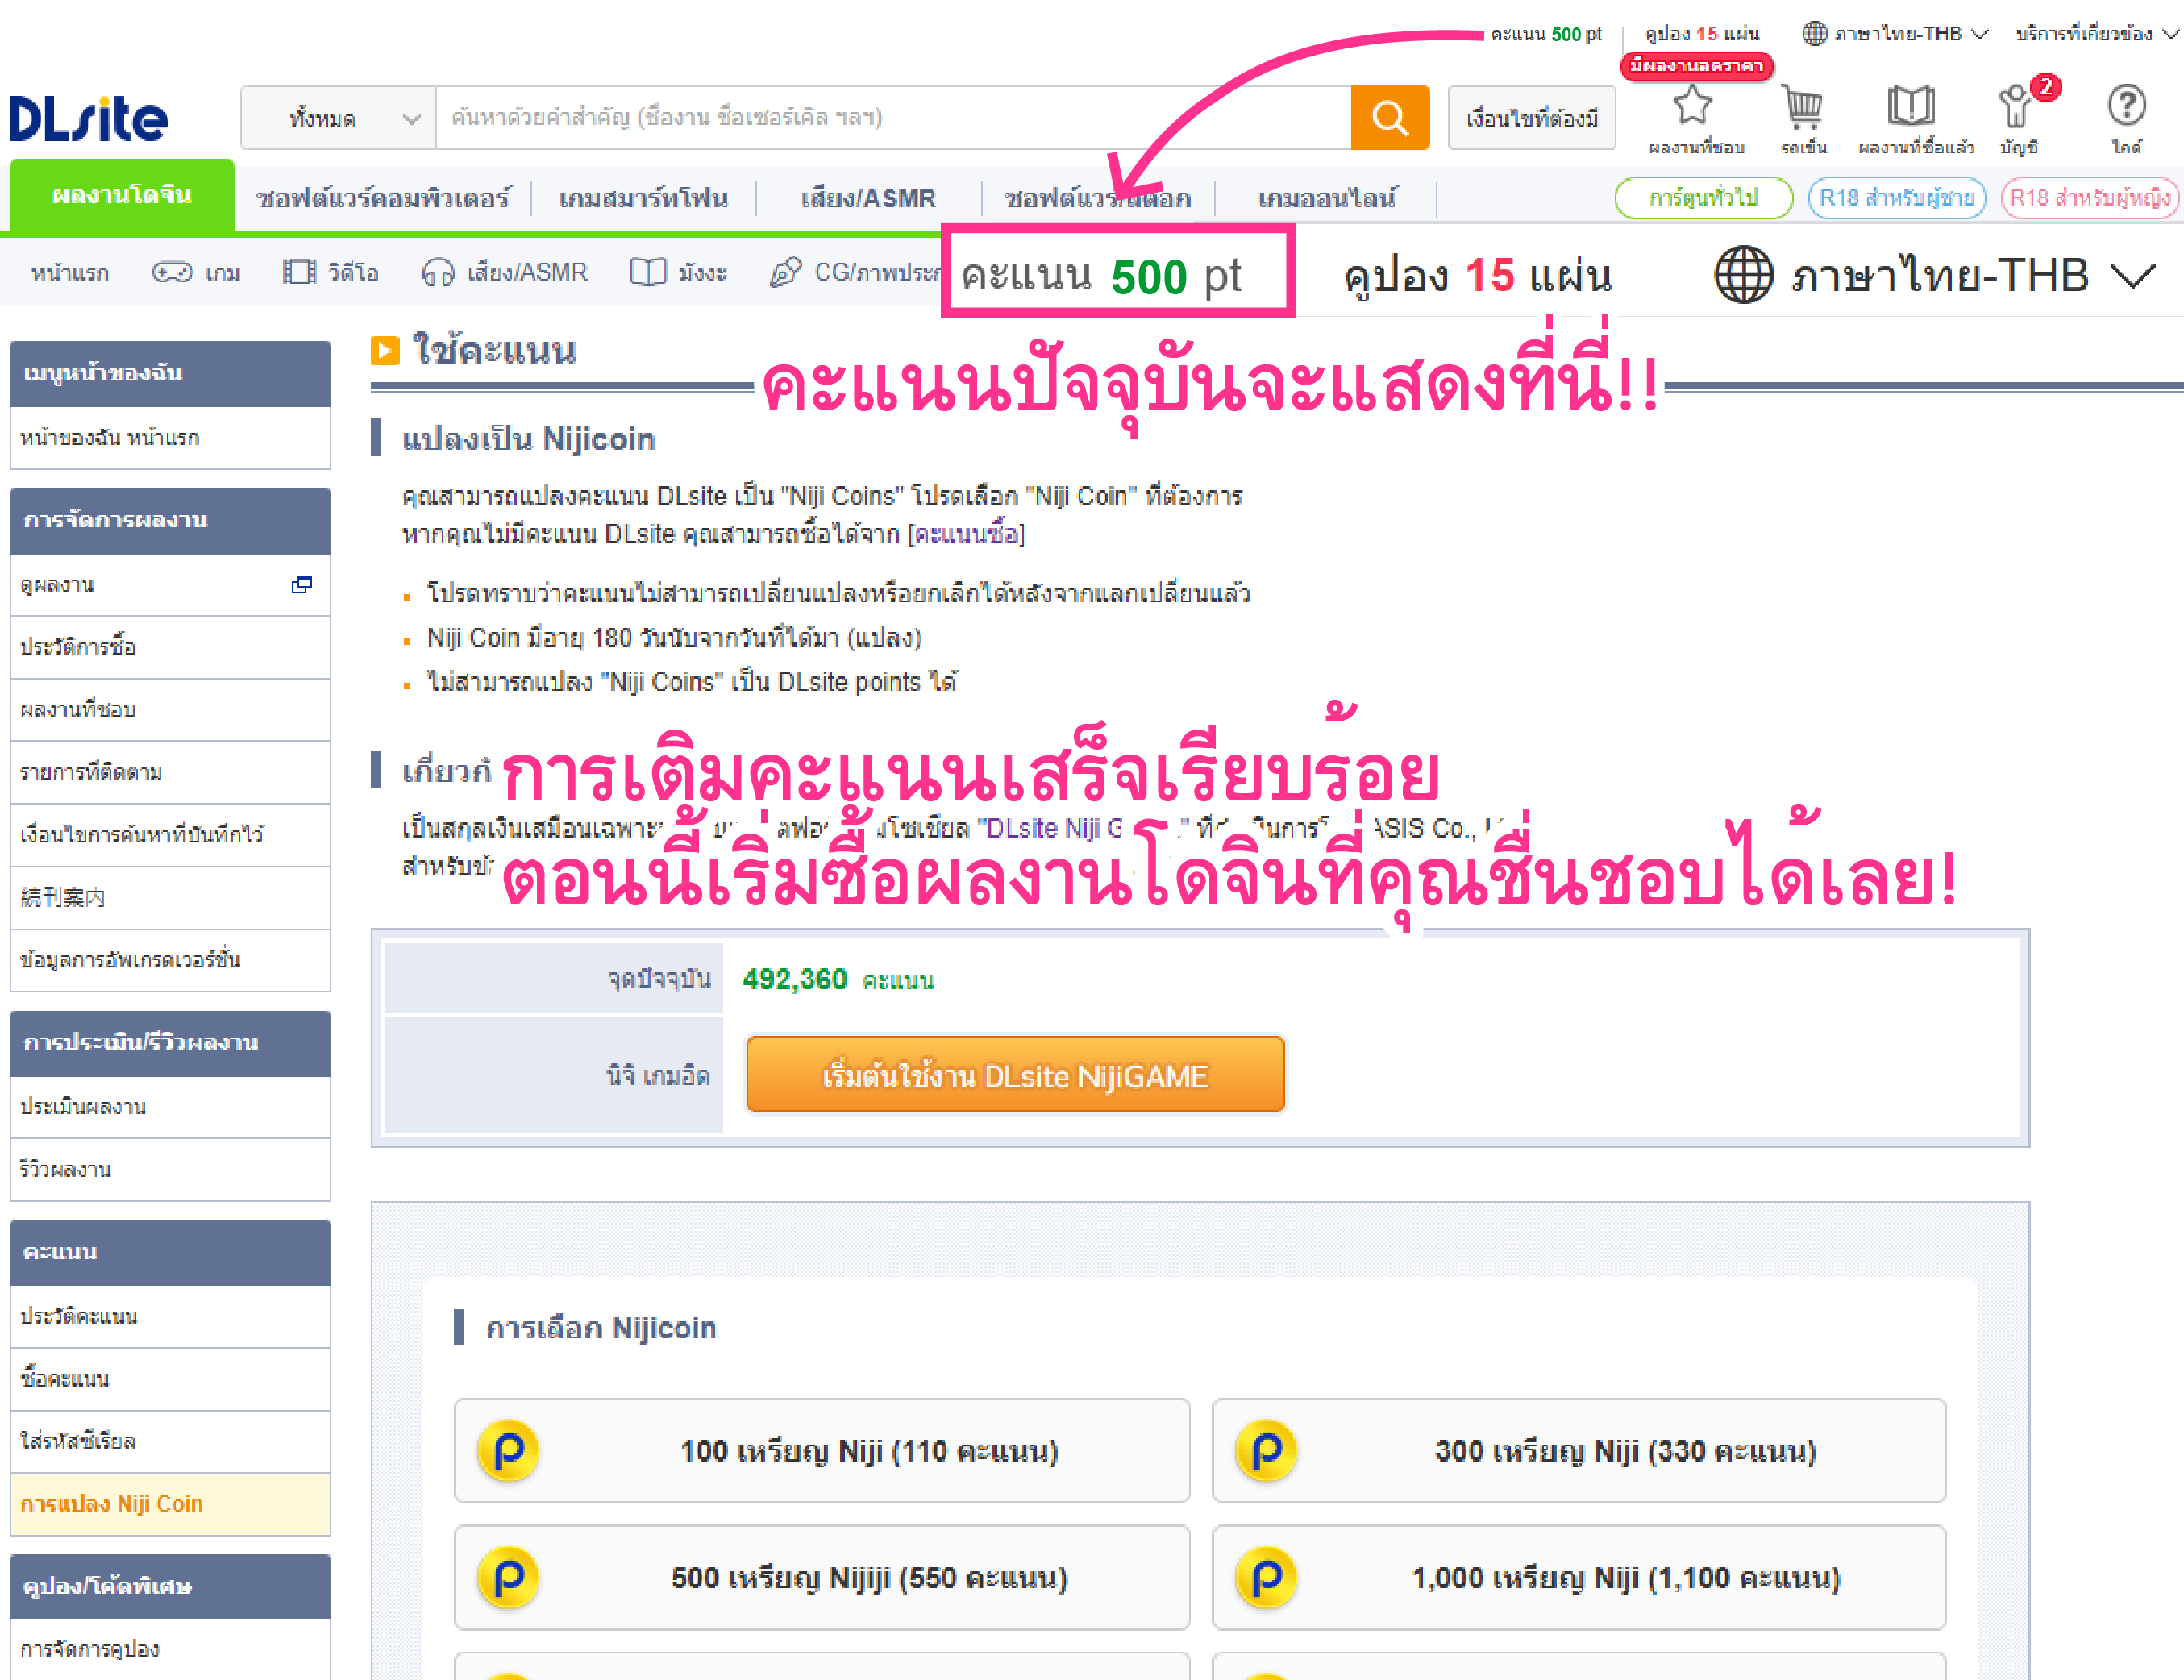Click the orange search magnifier button
2184x1680 pixels.
(x=1389, y=118)
